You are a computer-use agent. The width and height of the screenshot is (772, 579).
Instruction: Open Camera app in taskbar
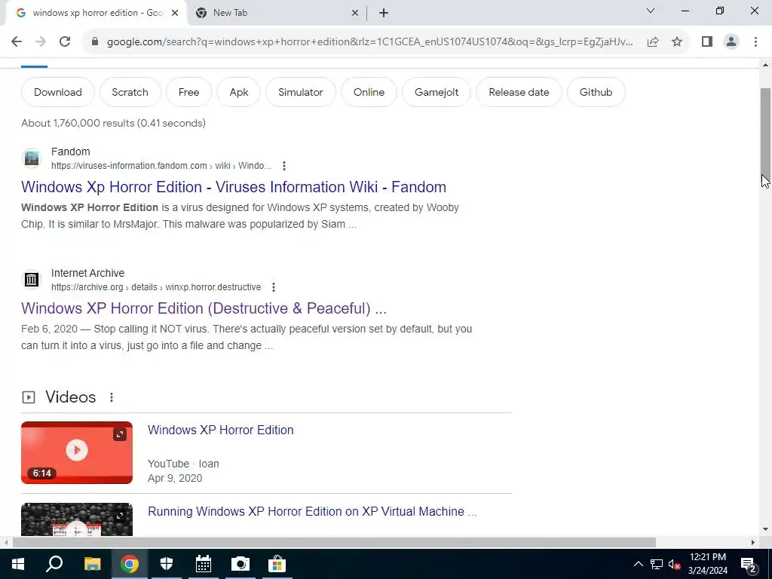point(240,564)
